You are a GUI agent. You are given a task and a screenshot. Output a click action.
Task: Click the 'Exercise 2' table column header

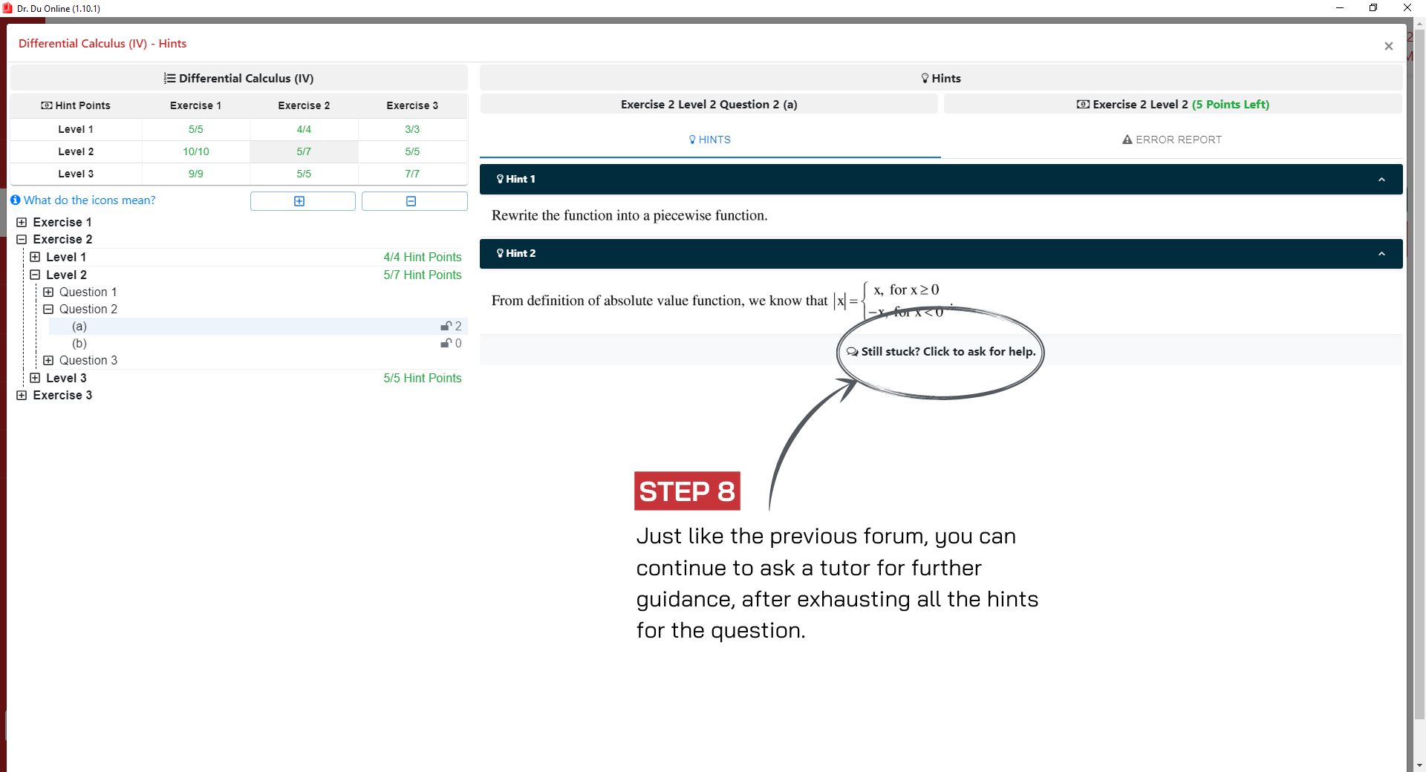coord(304,105)
